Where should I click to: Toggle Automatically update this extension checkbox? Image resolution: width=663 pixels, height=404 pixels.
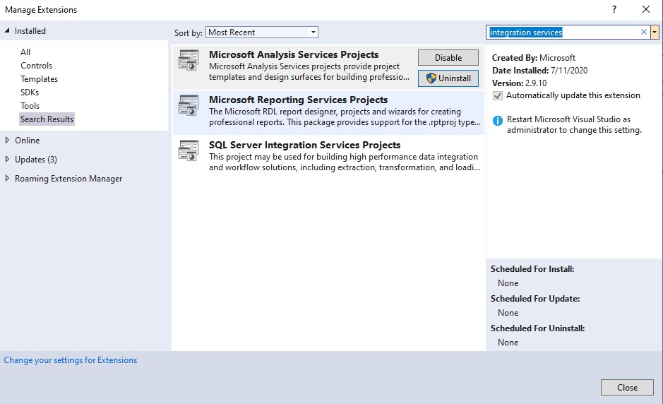(498, 95)
